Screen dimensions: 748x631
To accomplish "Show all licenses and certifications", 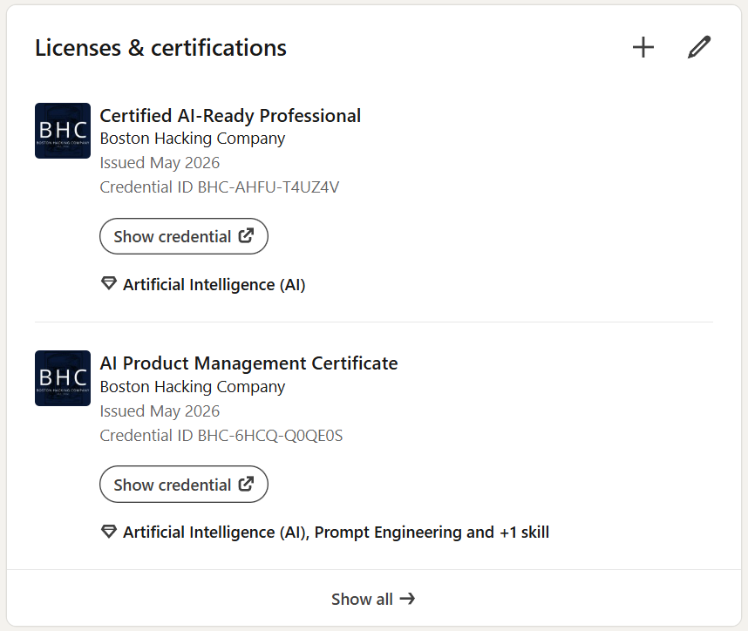I will click(x=373, y=599).
